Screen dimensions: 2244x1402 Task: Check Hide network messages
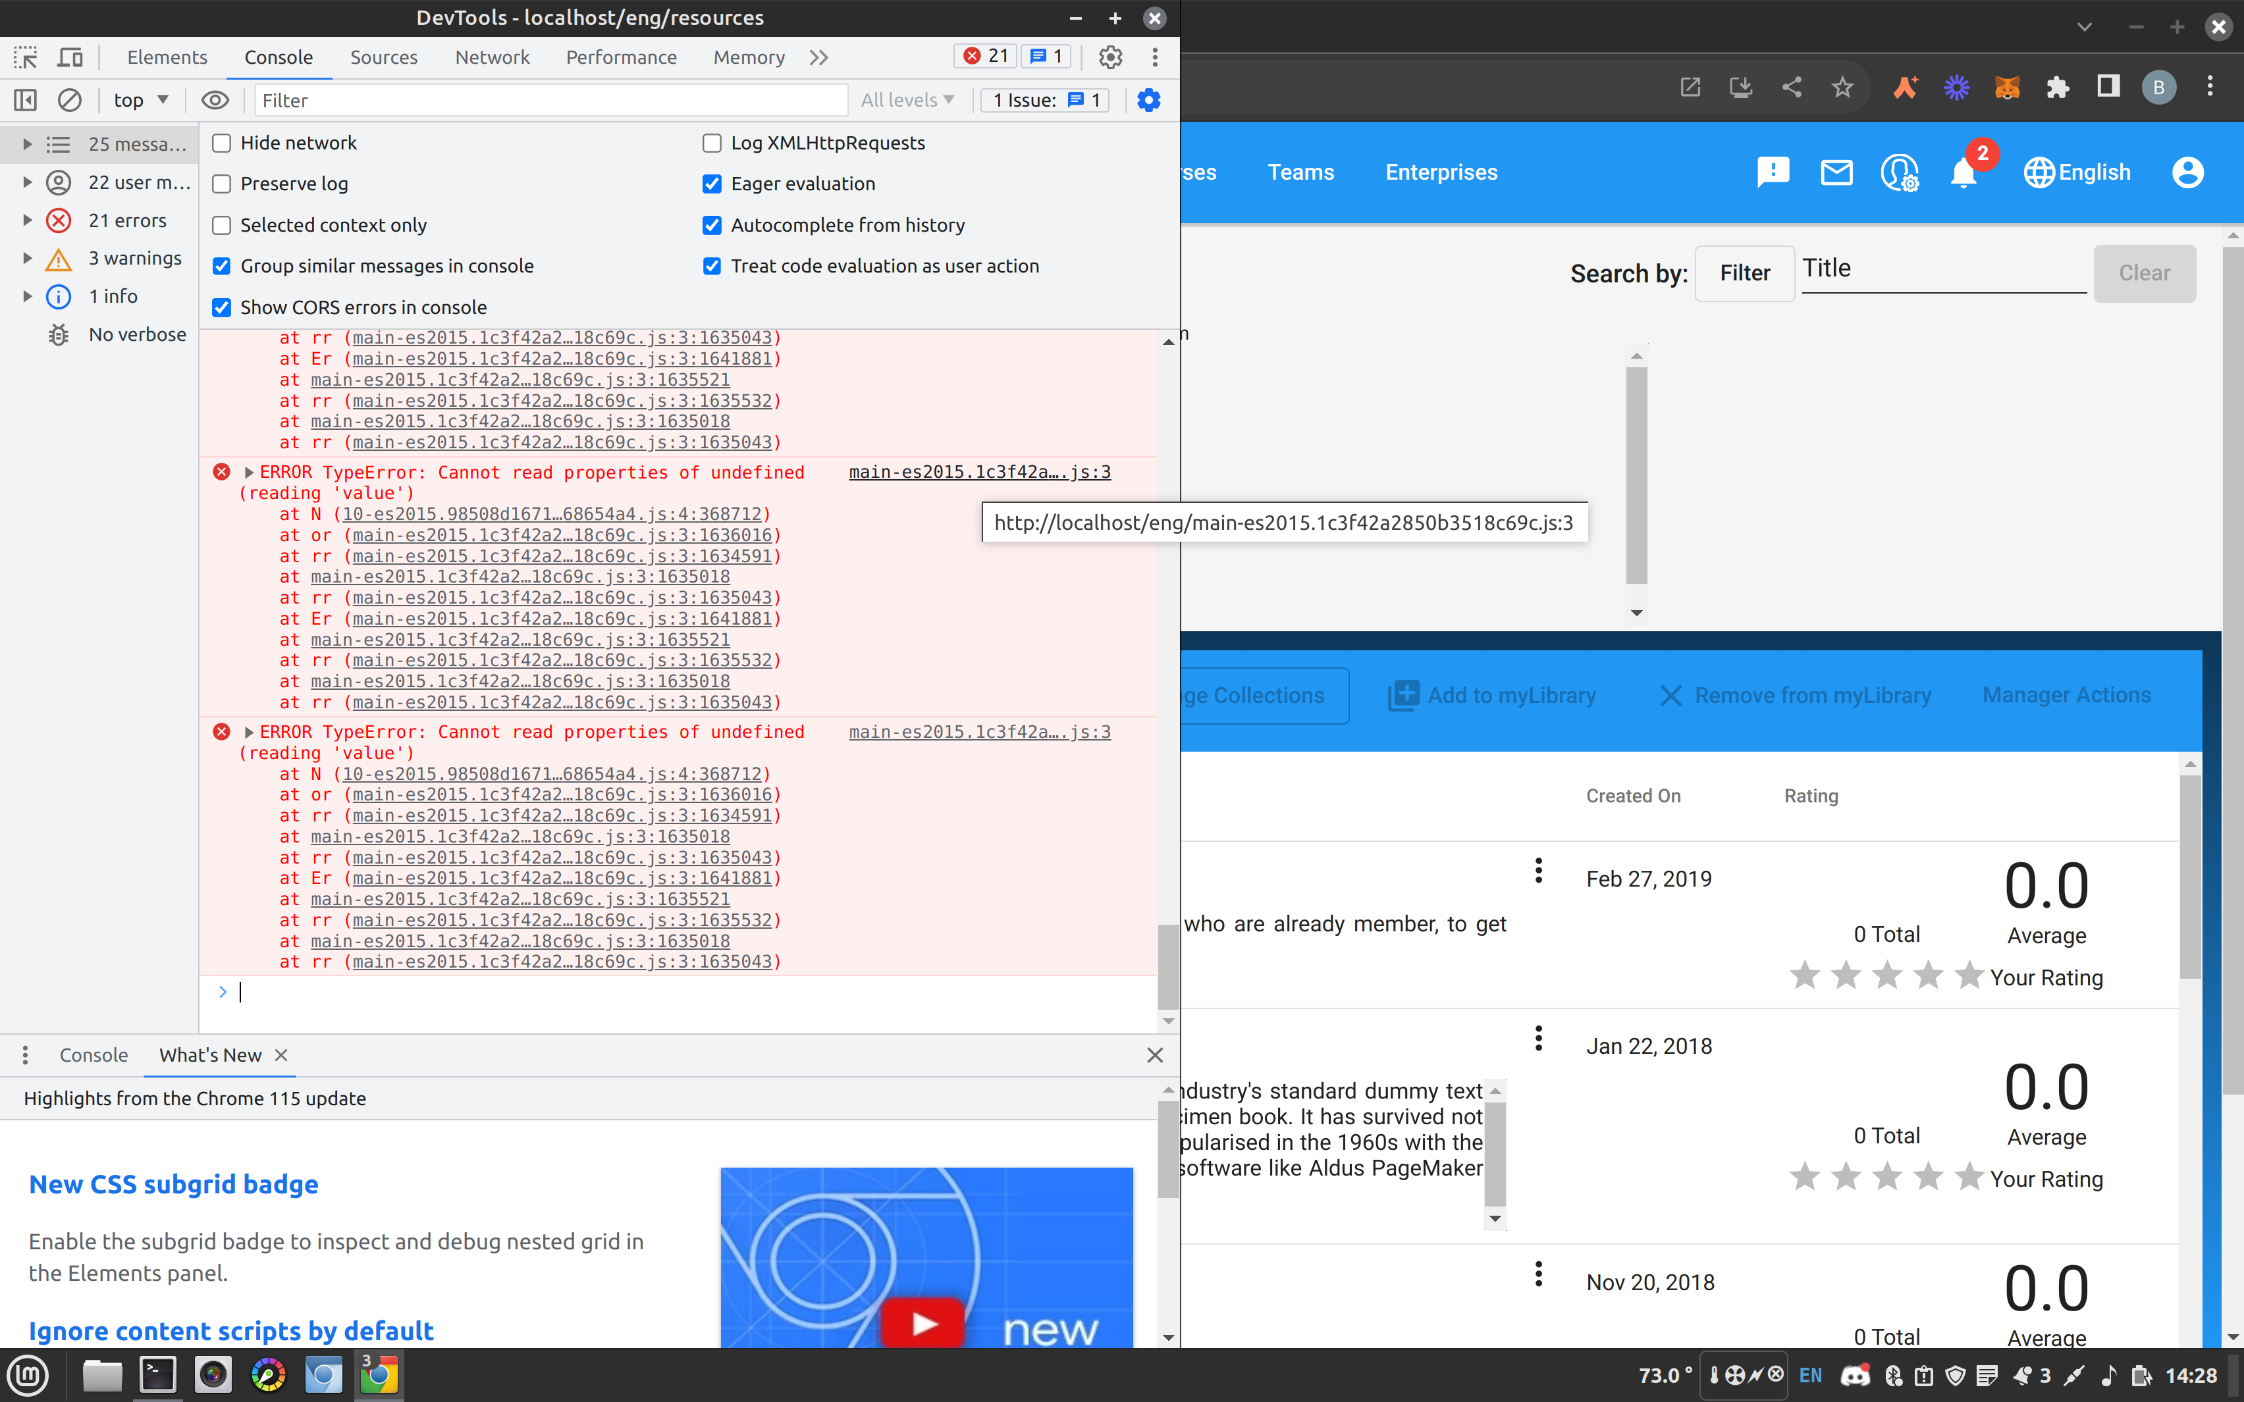[222, 143]
